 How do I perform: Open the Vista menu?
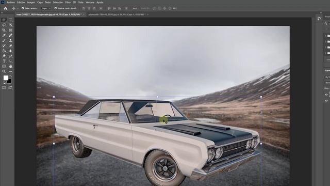(81, 2)
